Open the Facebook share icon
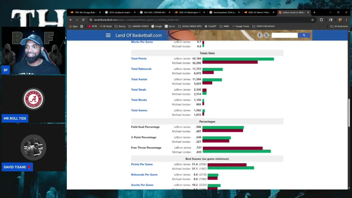The image size is (352, 198). tap(260, 35)
